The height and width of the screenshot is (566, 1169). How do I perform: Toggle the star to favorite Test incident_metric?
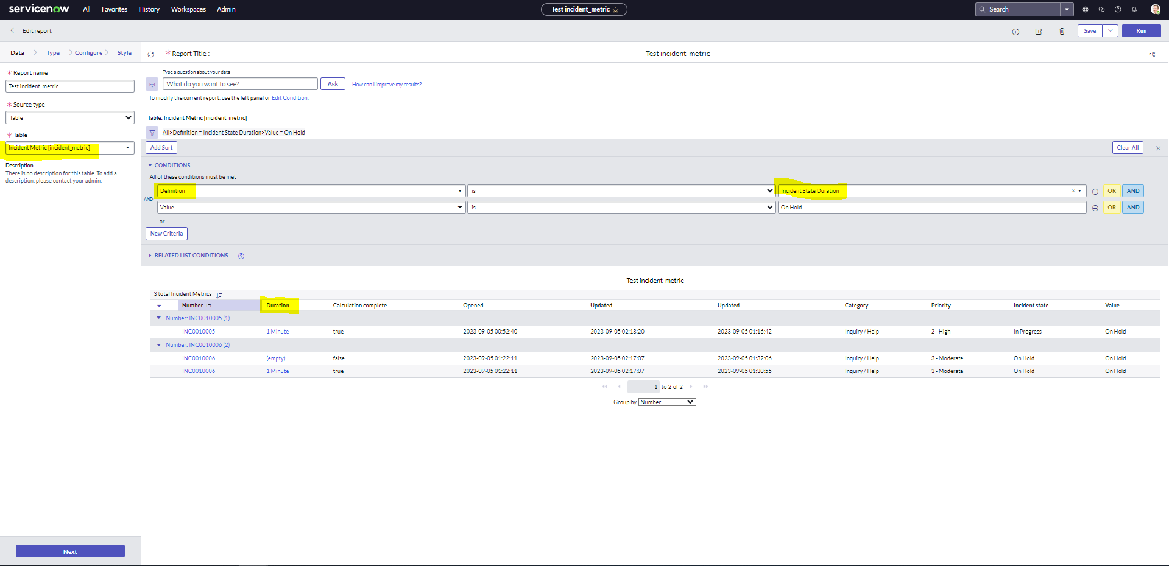coord(617,9)
